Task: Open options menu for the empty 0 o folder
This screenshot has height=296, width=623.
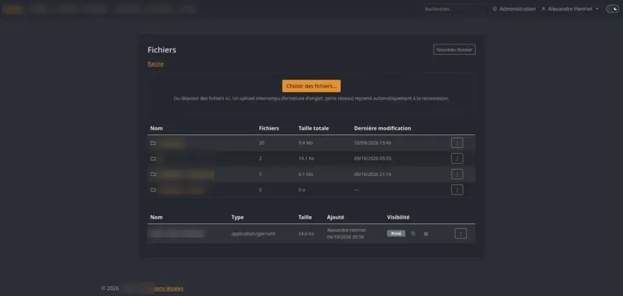Action: (x=457, y=190)
